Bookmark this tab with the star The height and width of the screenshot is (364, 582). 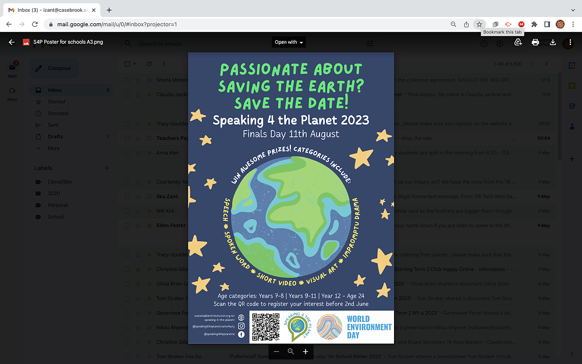[479, 24]
